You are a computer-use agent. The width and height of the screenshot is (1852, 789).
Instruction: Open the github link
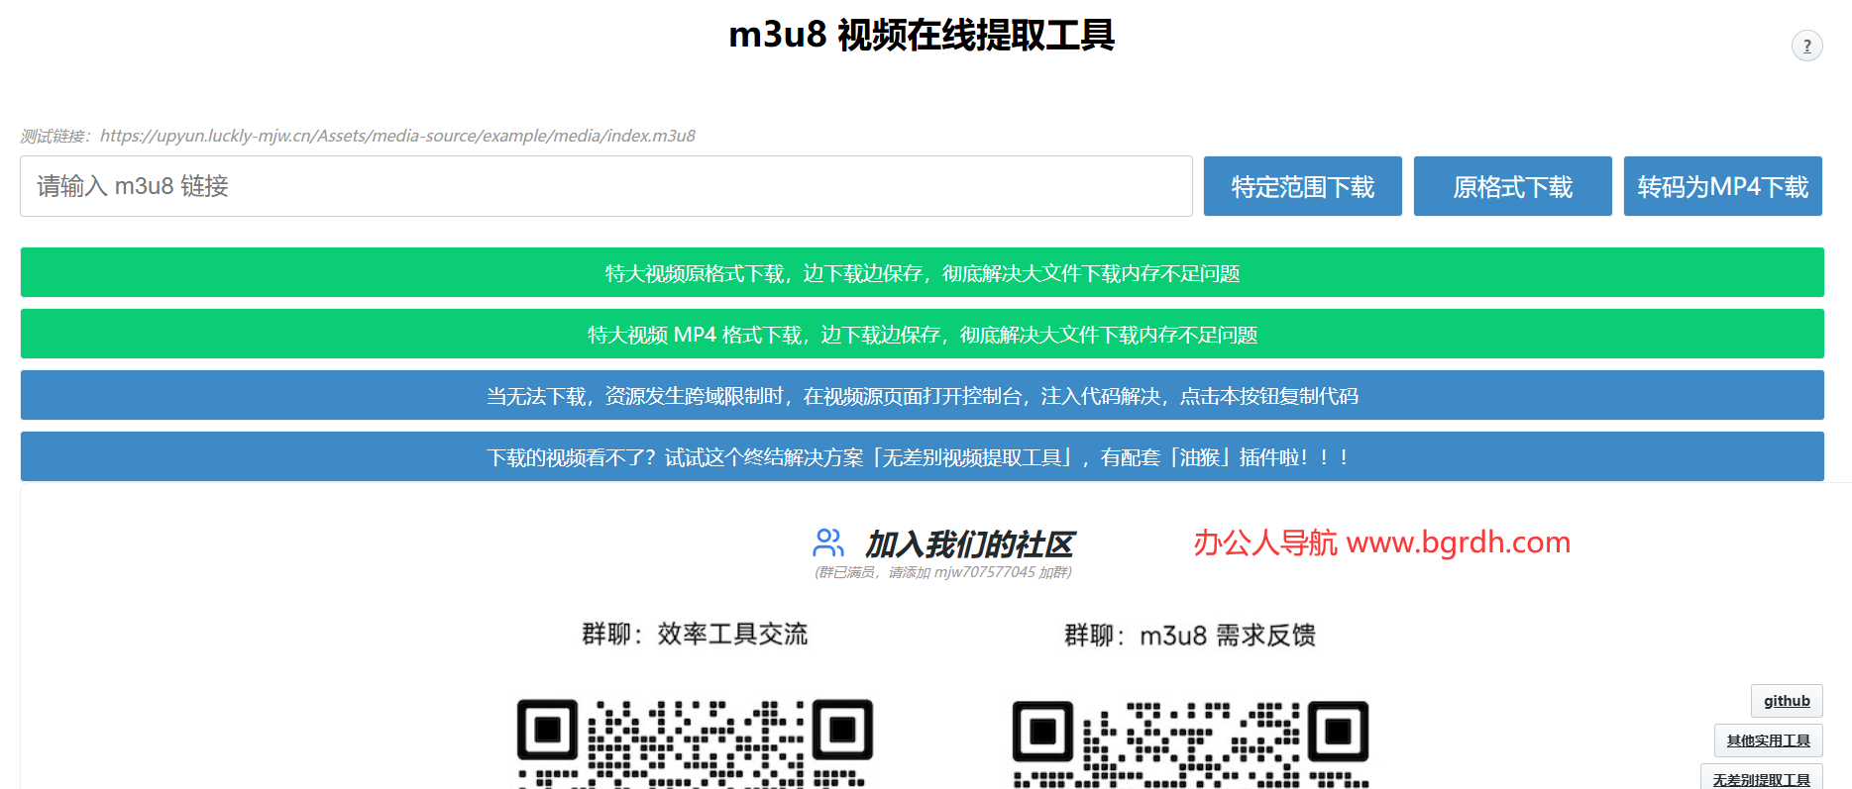(x=1787, y=701)
